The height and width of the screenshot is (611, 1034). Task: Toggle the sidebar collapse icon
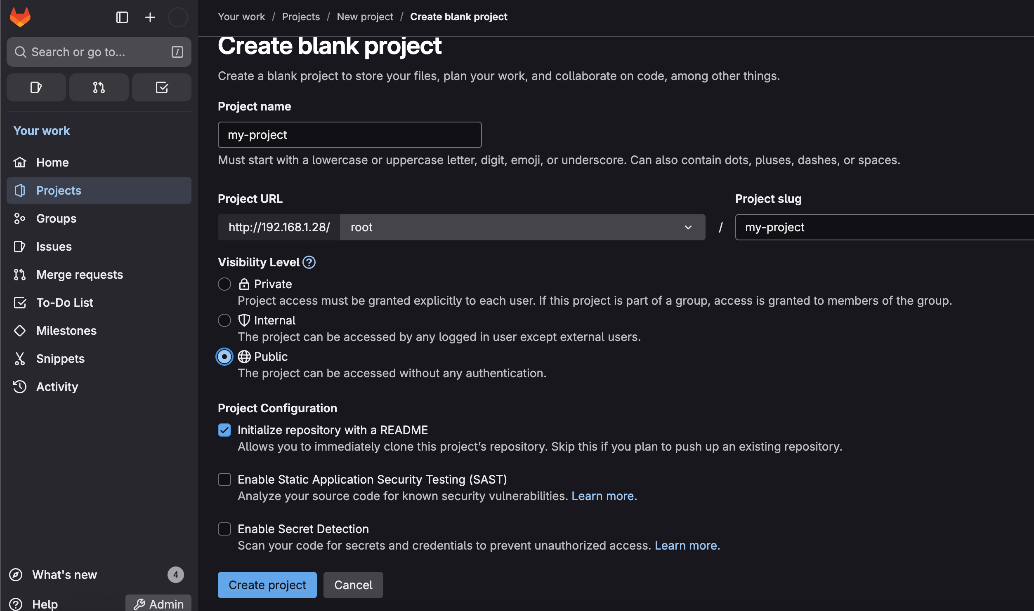point(122,17)
